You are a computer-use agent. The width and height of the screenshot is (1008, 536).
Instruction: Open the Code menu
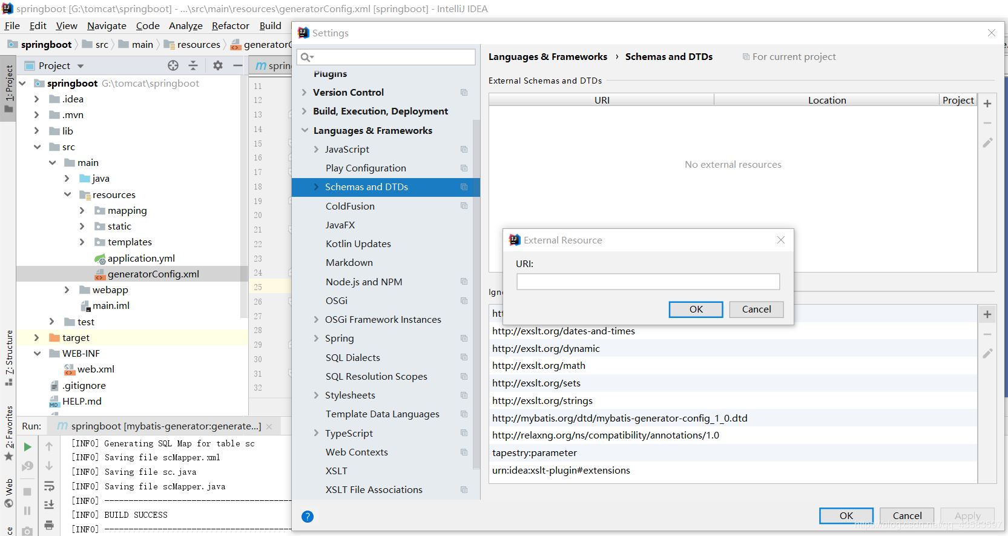(148, 25)
